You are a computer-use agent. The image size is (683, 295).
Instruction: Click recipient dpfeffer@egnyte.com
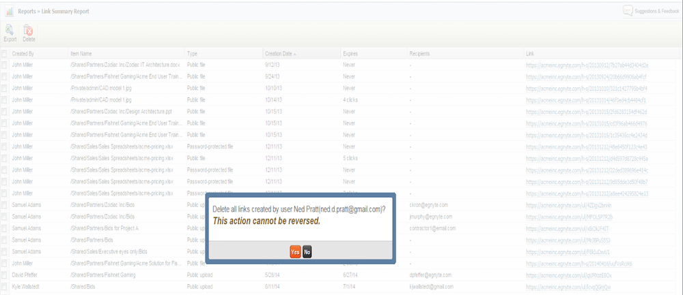pyautogui.click(x=430, y=275)
